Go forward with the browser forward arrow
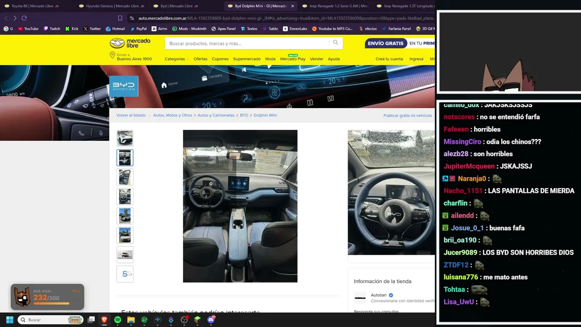This screenshot has width=581, height=327. pos(15,18)
